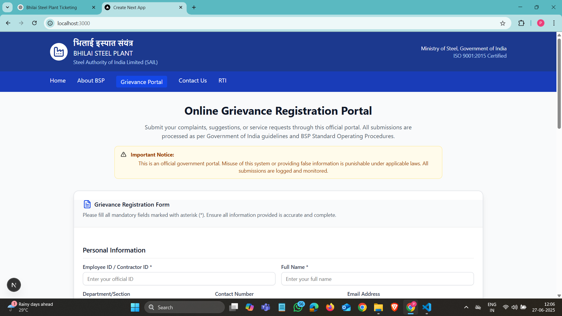Click the taskbar Search box
The image size is (562, 316).
(184, 307)
